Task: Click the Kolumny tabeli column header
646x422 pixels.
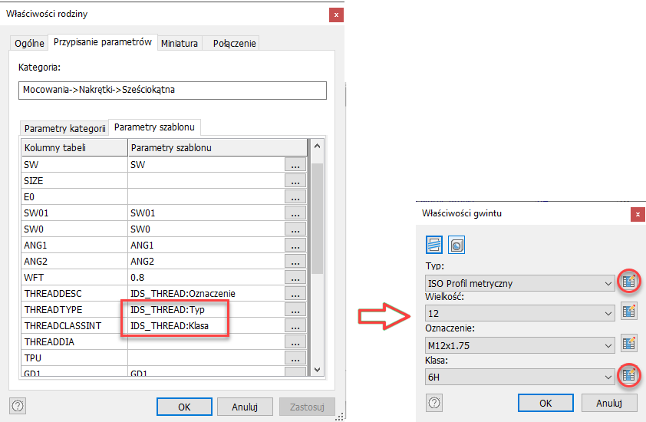Action: click(74, 147)
